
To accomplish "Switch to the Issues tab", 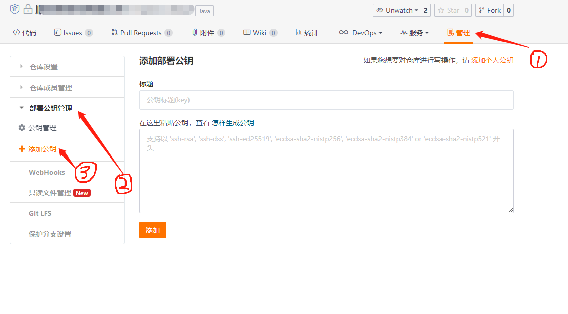I will click(74, 33).
